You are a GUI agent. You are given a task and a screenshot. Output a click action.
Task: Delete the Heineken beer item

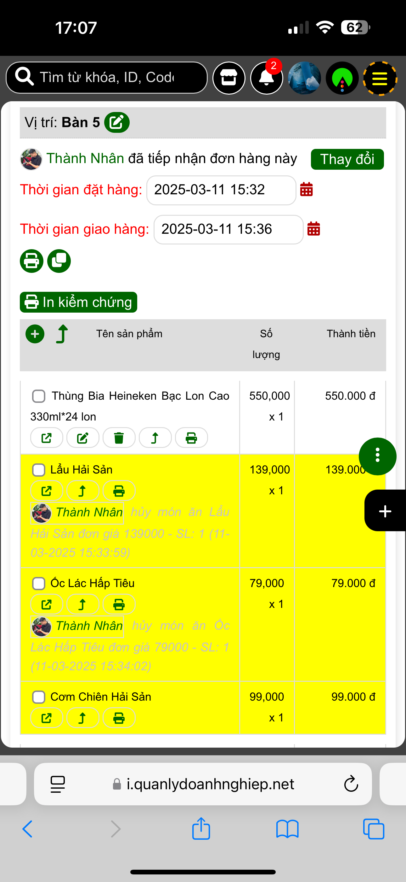click(119, 438)
